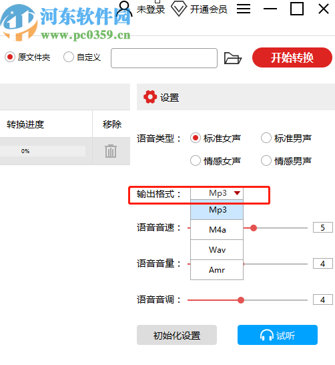Browse output folder with folder icon
The image size is (335, 365).
pyautogui.click(x=233, y=58)
